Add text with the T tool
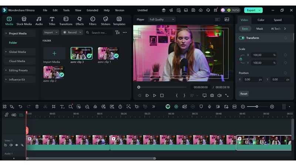 click(x=62, y=107)
